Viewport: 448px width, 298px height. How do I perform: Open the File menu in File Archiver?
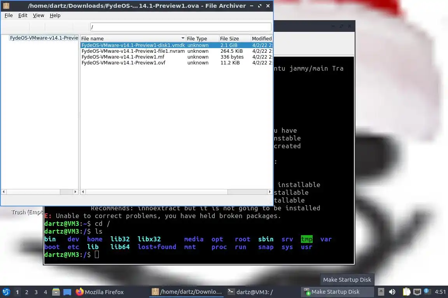(9, 16)
